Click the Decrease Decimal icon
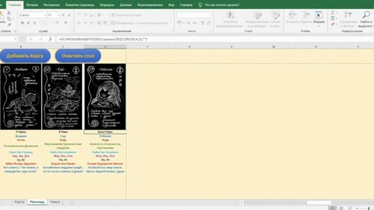This screenshot has width=374, height=210. pos(209,23)
